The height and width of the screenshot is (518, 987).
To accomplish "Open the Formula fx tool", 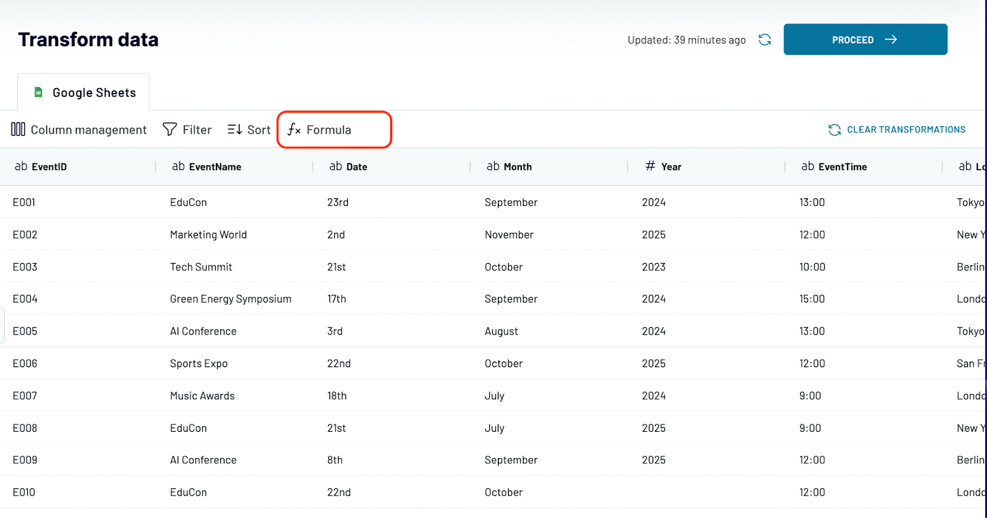I will pos(320,129).
